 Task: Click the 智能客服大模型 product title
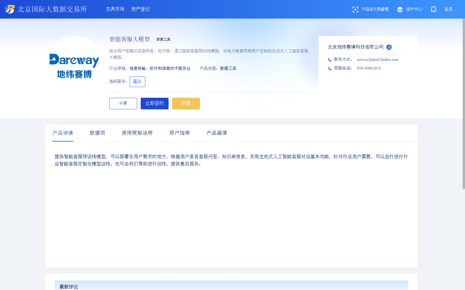(130, 39)
